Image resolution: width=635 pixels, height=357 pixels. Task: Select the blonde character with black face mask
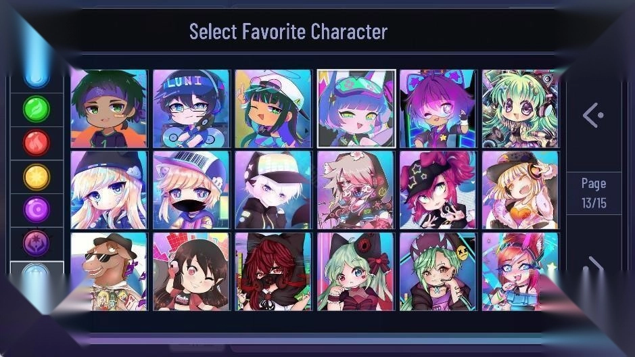191,190
